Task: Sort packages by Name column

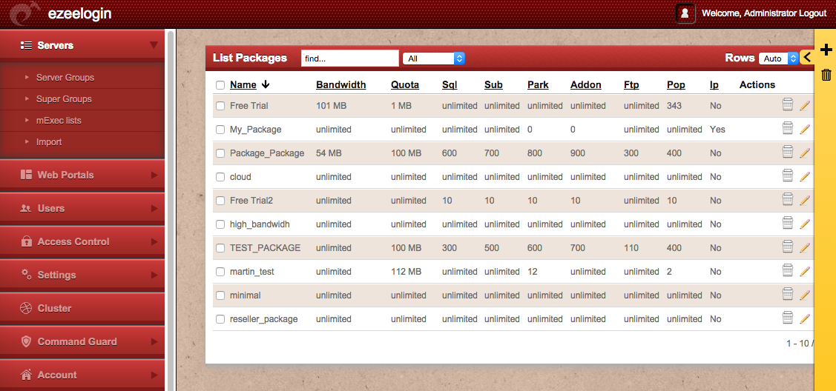Action: 243,84
